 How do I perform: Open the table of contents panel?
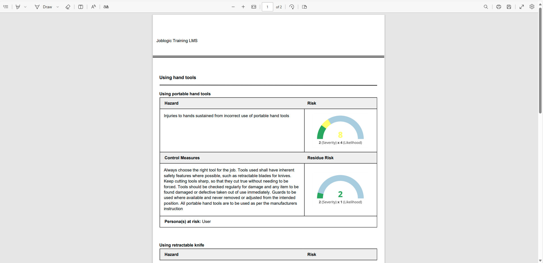(x=6, y=7)
